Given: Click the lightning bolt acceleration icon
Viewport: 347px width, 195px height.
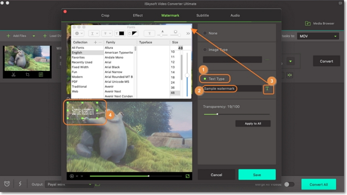Looking at the screenshot, I should [20, 184].
